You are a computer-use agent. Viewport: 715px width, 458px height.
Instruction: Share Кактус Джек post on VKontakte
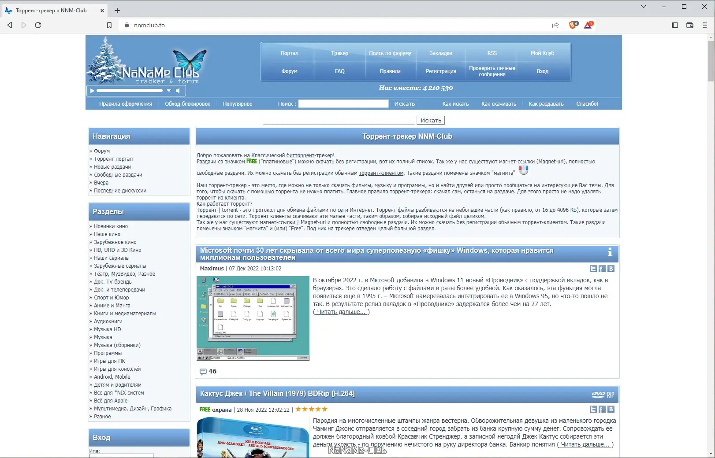pos(611,409)
